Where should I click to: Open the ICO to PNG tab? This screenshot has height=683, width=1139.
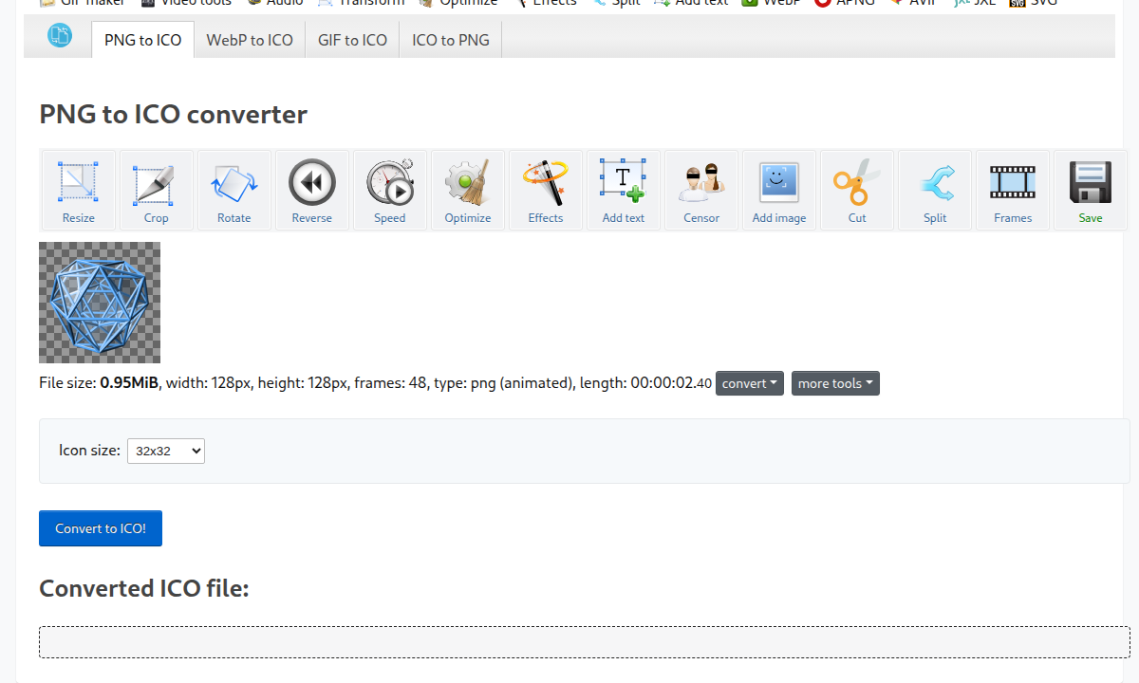[x=451, y=40]
